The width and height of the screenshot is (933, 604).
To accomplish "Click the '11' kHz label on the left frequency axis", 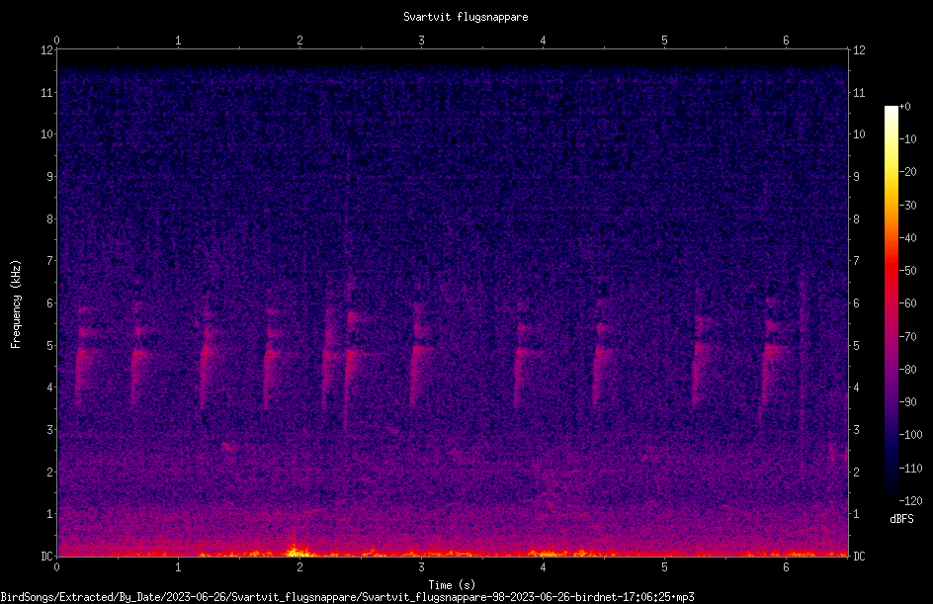I will click(47, 93).
